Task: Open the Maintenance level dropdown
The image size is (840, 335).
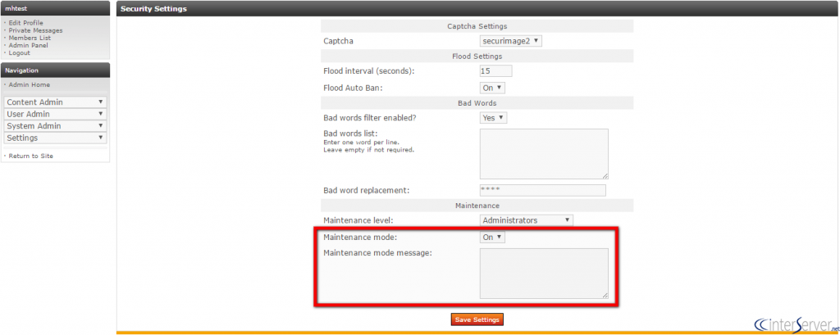Action: pos(526,220)
